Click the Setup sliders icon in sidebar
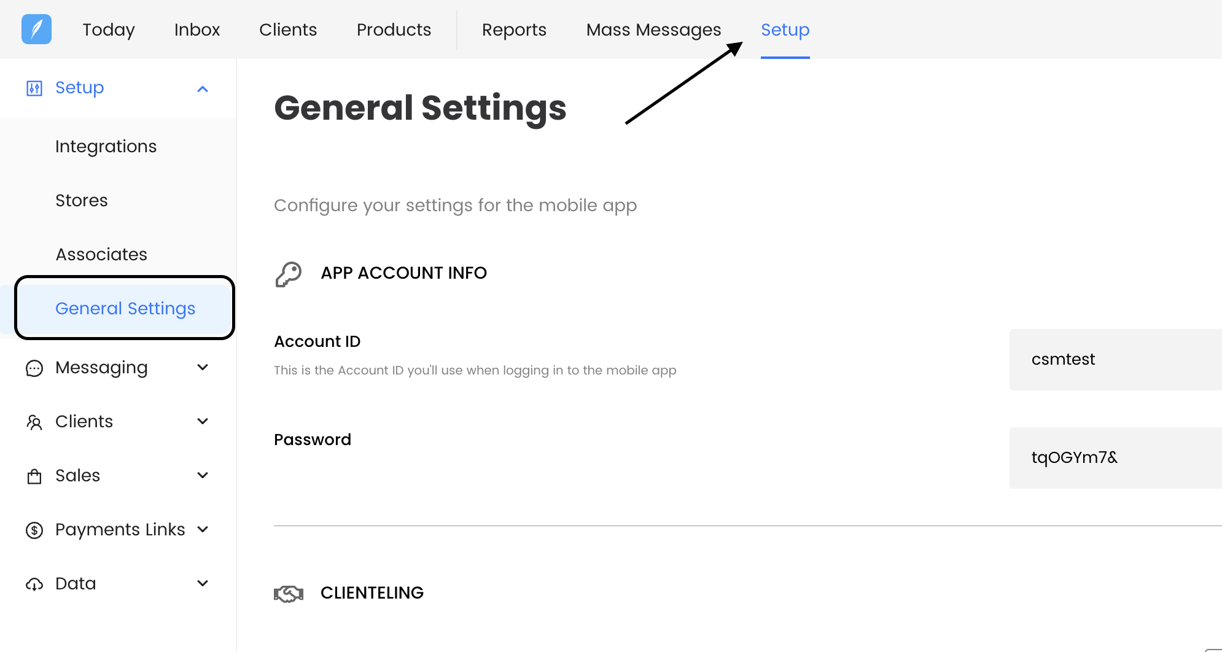1222x652 pixels. 34,88
